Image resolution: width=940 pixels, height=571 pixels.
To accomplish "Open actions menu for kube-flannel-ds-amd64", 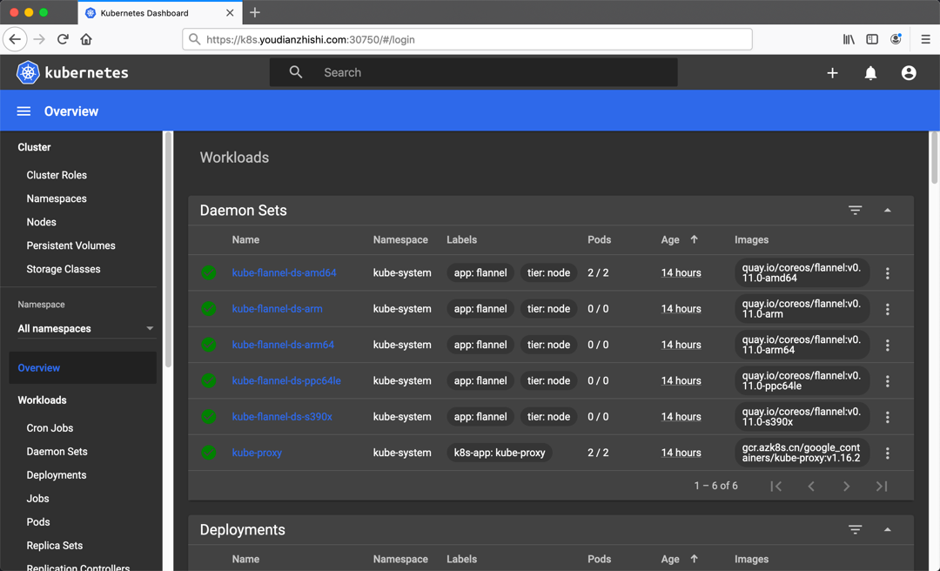I will point(887,273).
